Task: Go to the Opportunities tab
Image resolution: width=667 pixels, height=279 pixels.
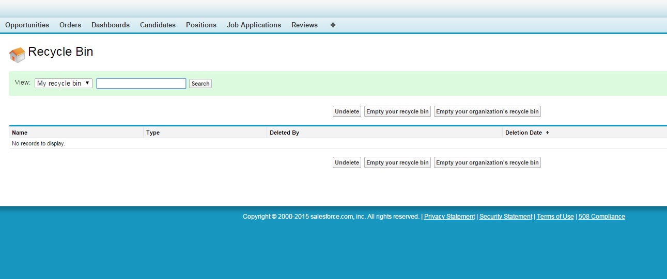Action: 27,25
